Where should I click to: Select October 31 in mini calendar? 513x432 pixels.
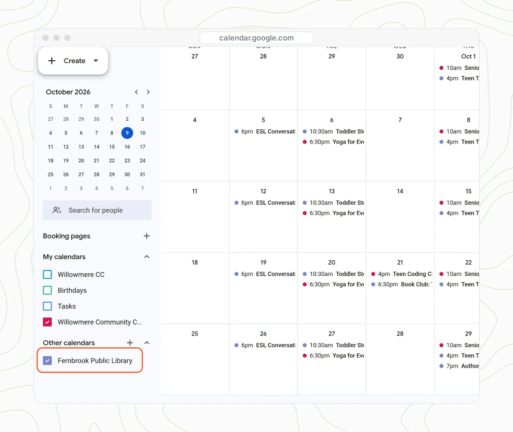coord(142,175)
